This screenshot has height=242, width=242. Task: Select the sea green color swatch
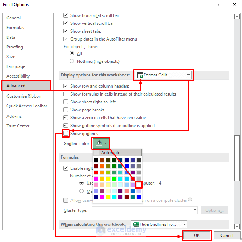coord(115,172)
